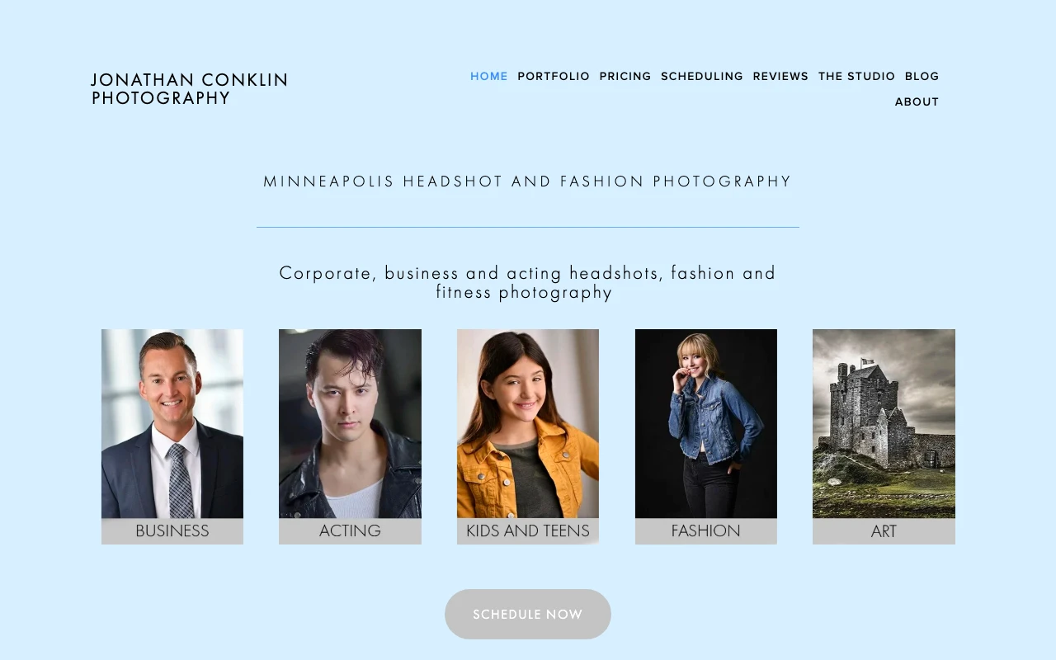Image resolution: width=1056 pixels, height=660 pixels.
Task: Click the Jonathan Conklin Photography site title
Action: point(190,89)
